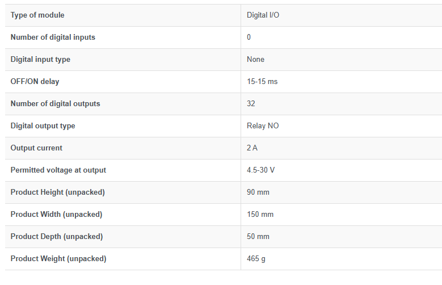Viewport: 442px width, 285px height.
Task: Select the "Relay NO" value cell
Action: click(263, 126)
